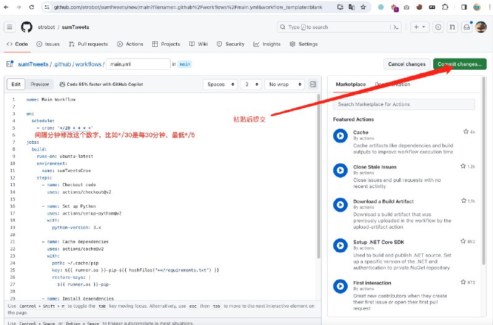Open the No wrap line mode dropdown

coord(285,84)
